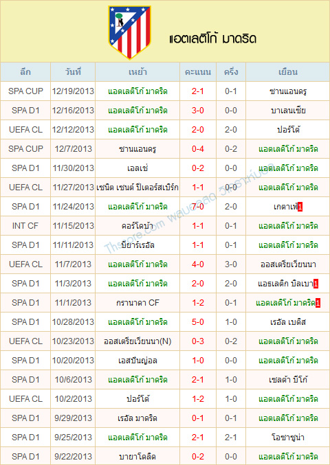Open the away team เซลต้า บีโก้
This screenshot has width=330, height=465.
point(288,380)
